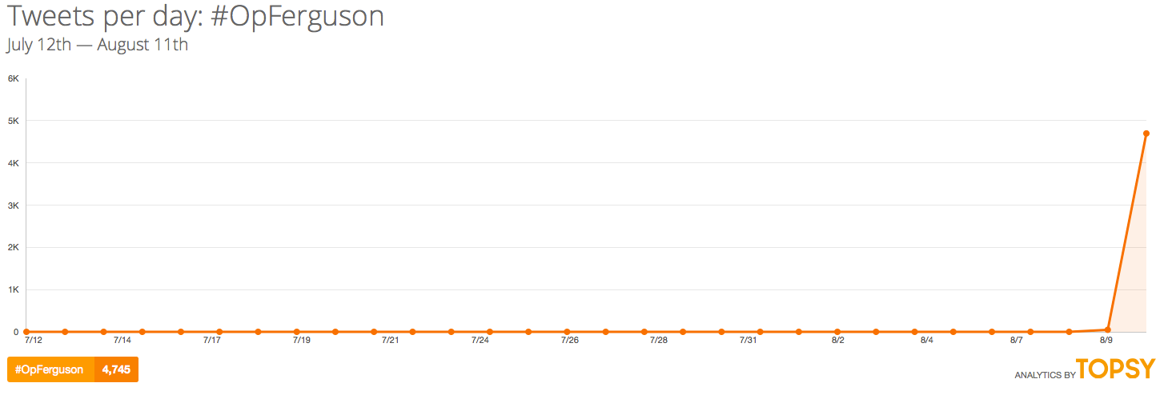
Task: Click the 3K y-axis label
Action: (x=13, y=205)
